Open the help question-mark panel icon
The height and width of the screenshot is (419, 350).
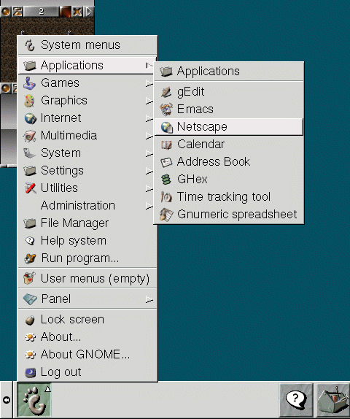click(x=296, y=400)
